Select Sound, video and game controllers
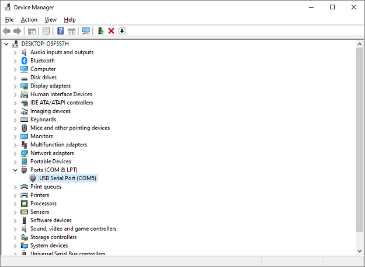The height and width of the screenshot is (267, 365). tap(73, 229)
